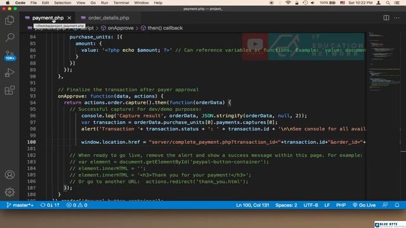Viewport: 406px width, 228px height.
Task: Open the Wi-Fi menu bar icon
Action: pos(288,3)
